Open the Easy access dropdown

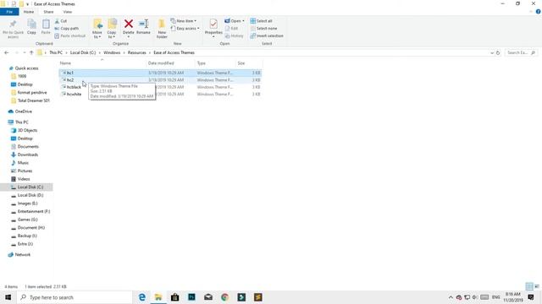pos(185,28)
